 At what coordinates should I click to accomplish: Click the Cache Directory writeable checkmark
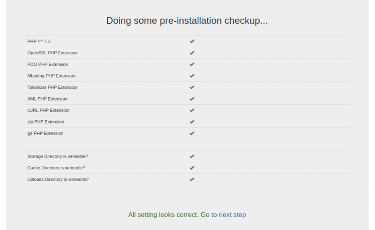coord(192,167)
